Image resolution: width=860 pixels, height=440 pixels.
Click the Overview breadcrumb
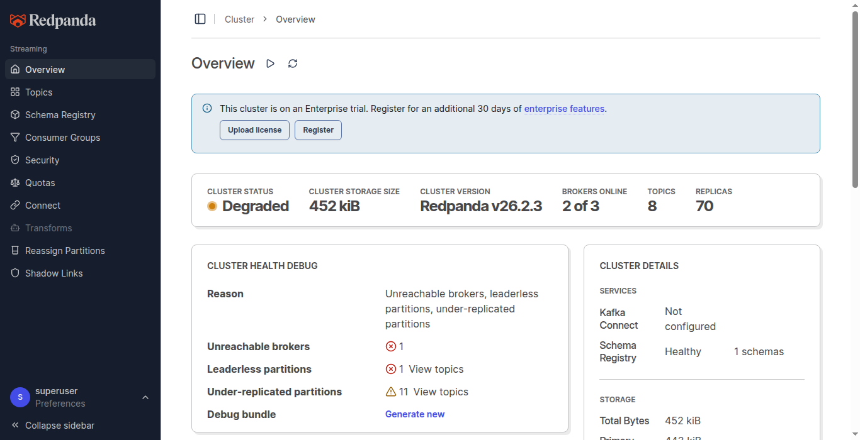click(x=295, y=19)
